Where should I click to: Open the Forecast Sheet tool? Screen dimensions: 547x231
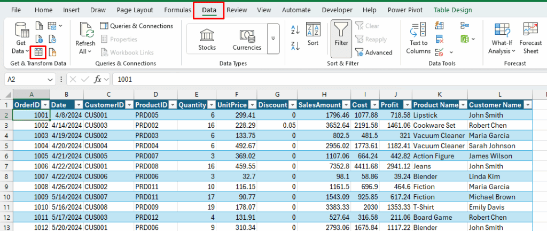click(530, 37)
